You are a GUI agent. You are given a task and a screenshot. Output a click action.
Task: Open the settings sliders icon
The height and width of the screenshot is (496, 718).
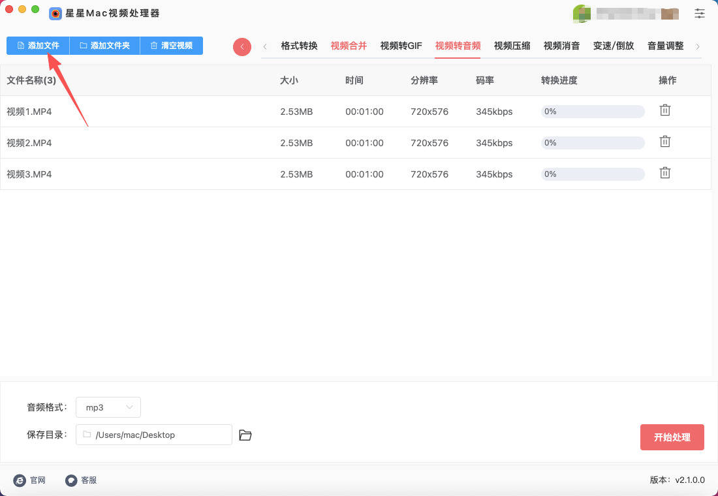point(700,13)
